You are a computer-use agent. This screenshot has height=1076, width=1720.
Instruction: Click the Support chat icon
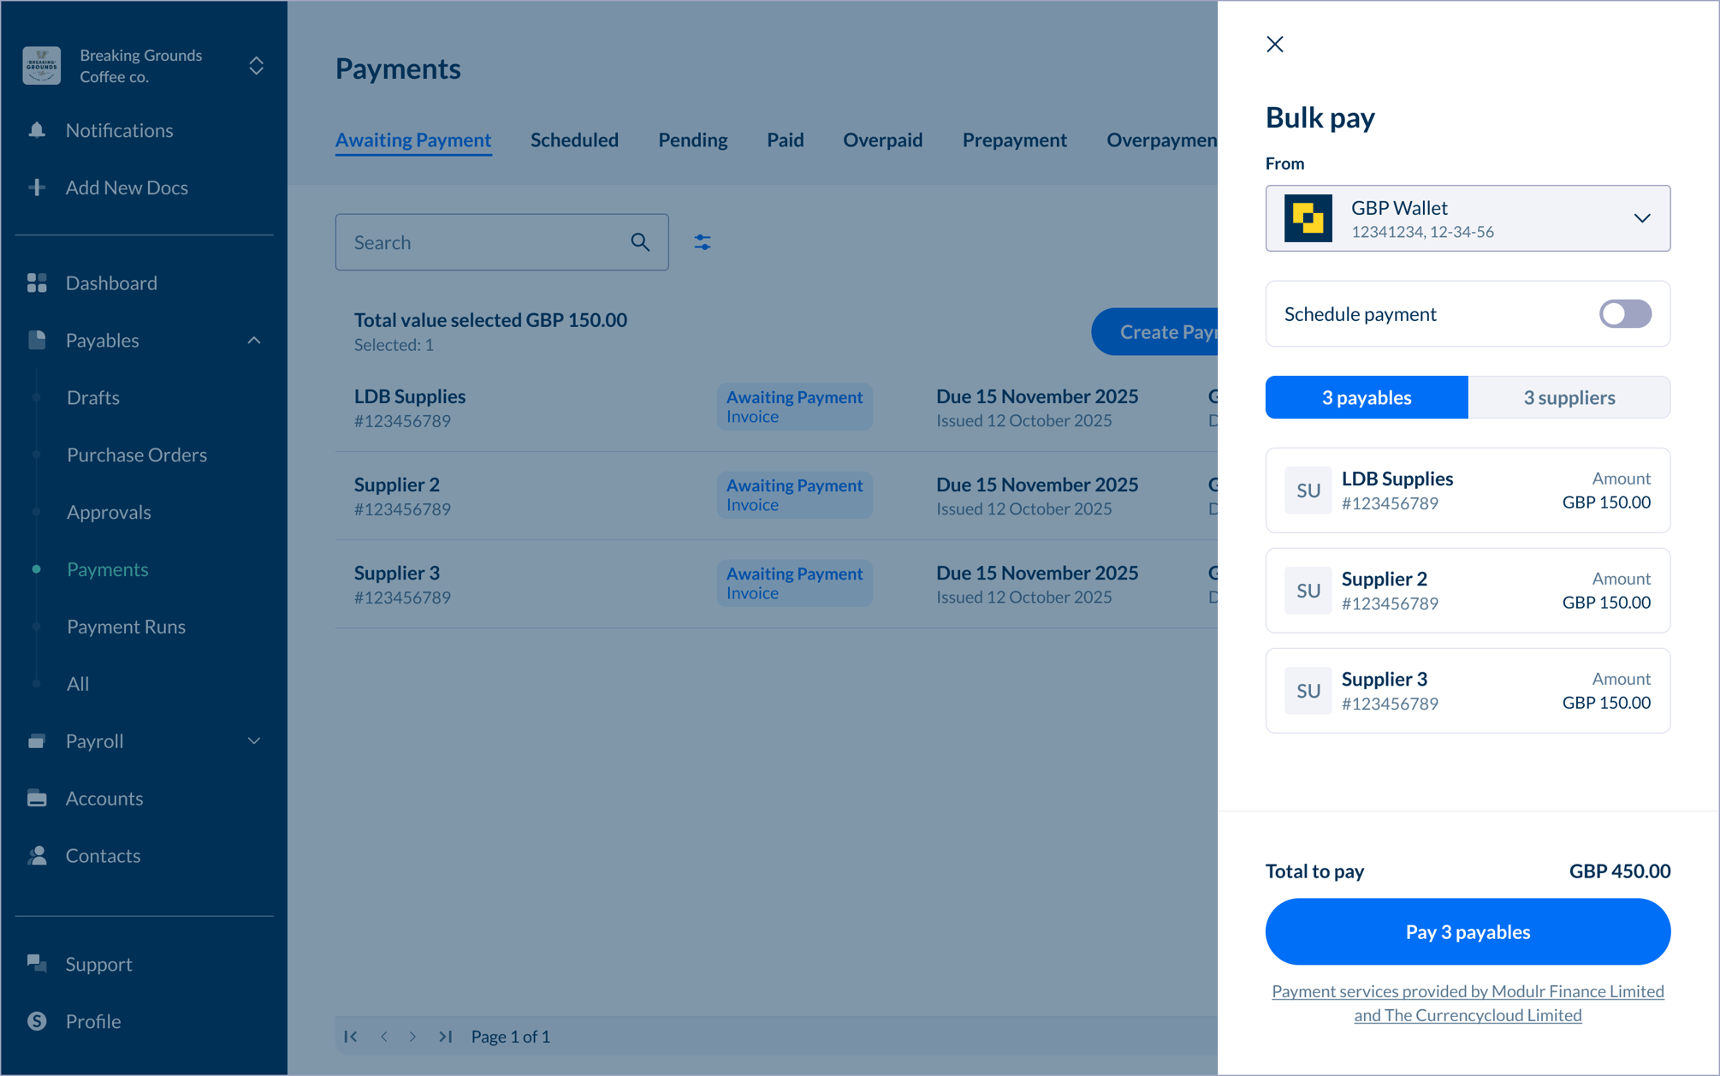click(37, 964)
